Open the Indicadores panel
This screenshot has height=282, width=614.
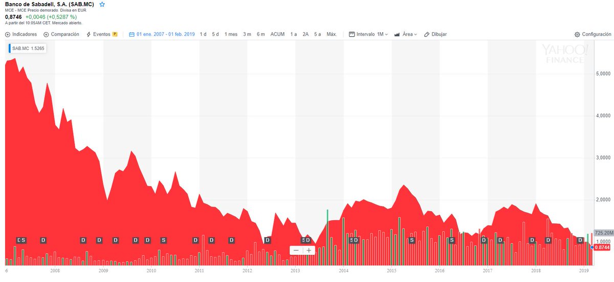tap(21, 34)
